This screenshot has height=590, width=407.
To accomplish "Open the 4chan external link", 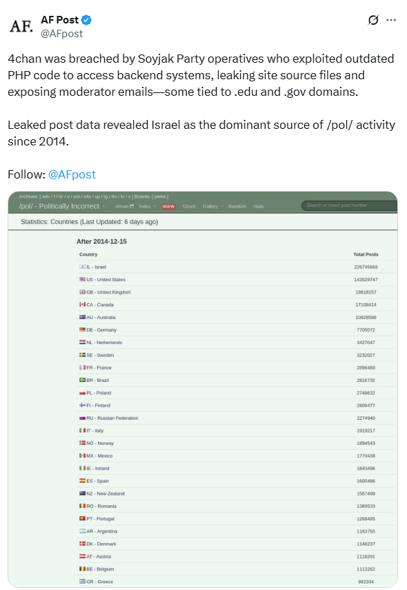I will pos(124,206).
